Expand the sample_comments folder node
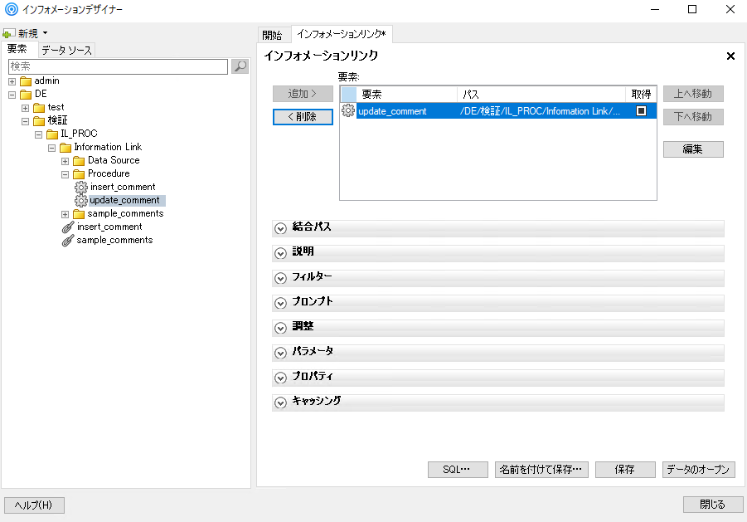The width and height of the screenshot is (747, 522). pos(65,214)
